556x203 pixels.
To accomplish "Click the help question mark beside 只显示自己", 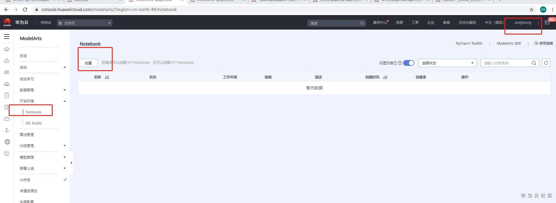I will click(x=400, y=63).
